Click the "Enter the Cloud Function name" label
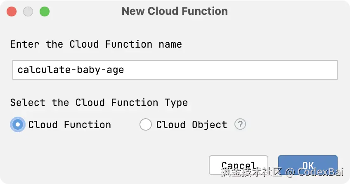 coord(96,44)
